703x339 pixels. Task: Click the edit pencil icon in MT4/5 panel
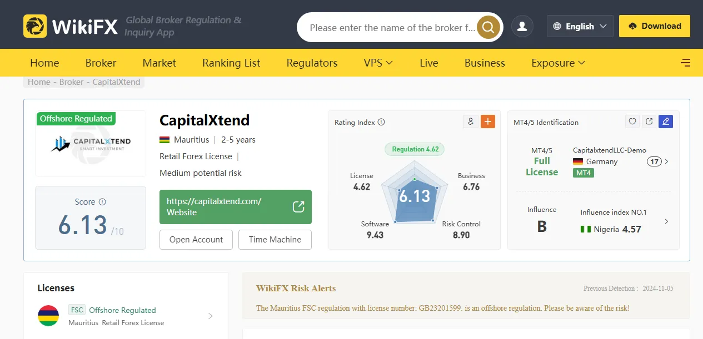(x=665, y=122)
